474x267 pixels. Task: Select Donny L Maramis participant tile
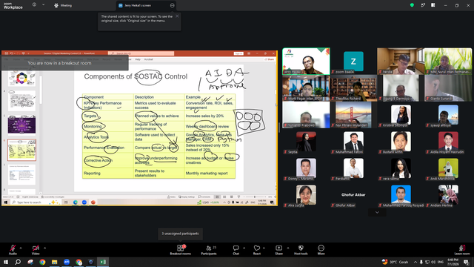point(306,168)
